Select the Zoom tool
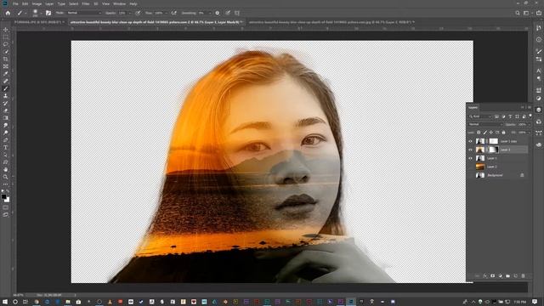Image resolution: width=544 pixels, height=306 pixels. pyautogui.click(x=6, y=177)
